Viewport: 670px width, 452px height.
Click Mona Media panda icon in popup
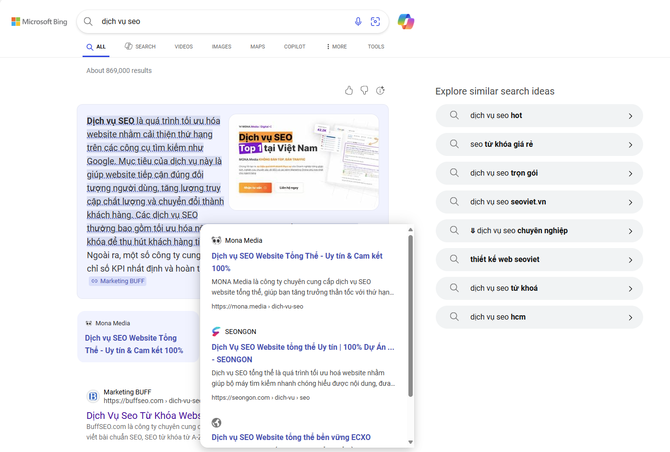[216, 240]
